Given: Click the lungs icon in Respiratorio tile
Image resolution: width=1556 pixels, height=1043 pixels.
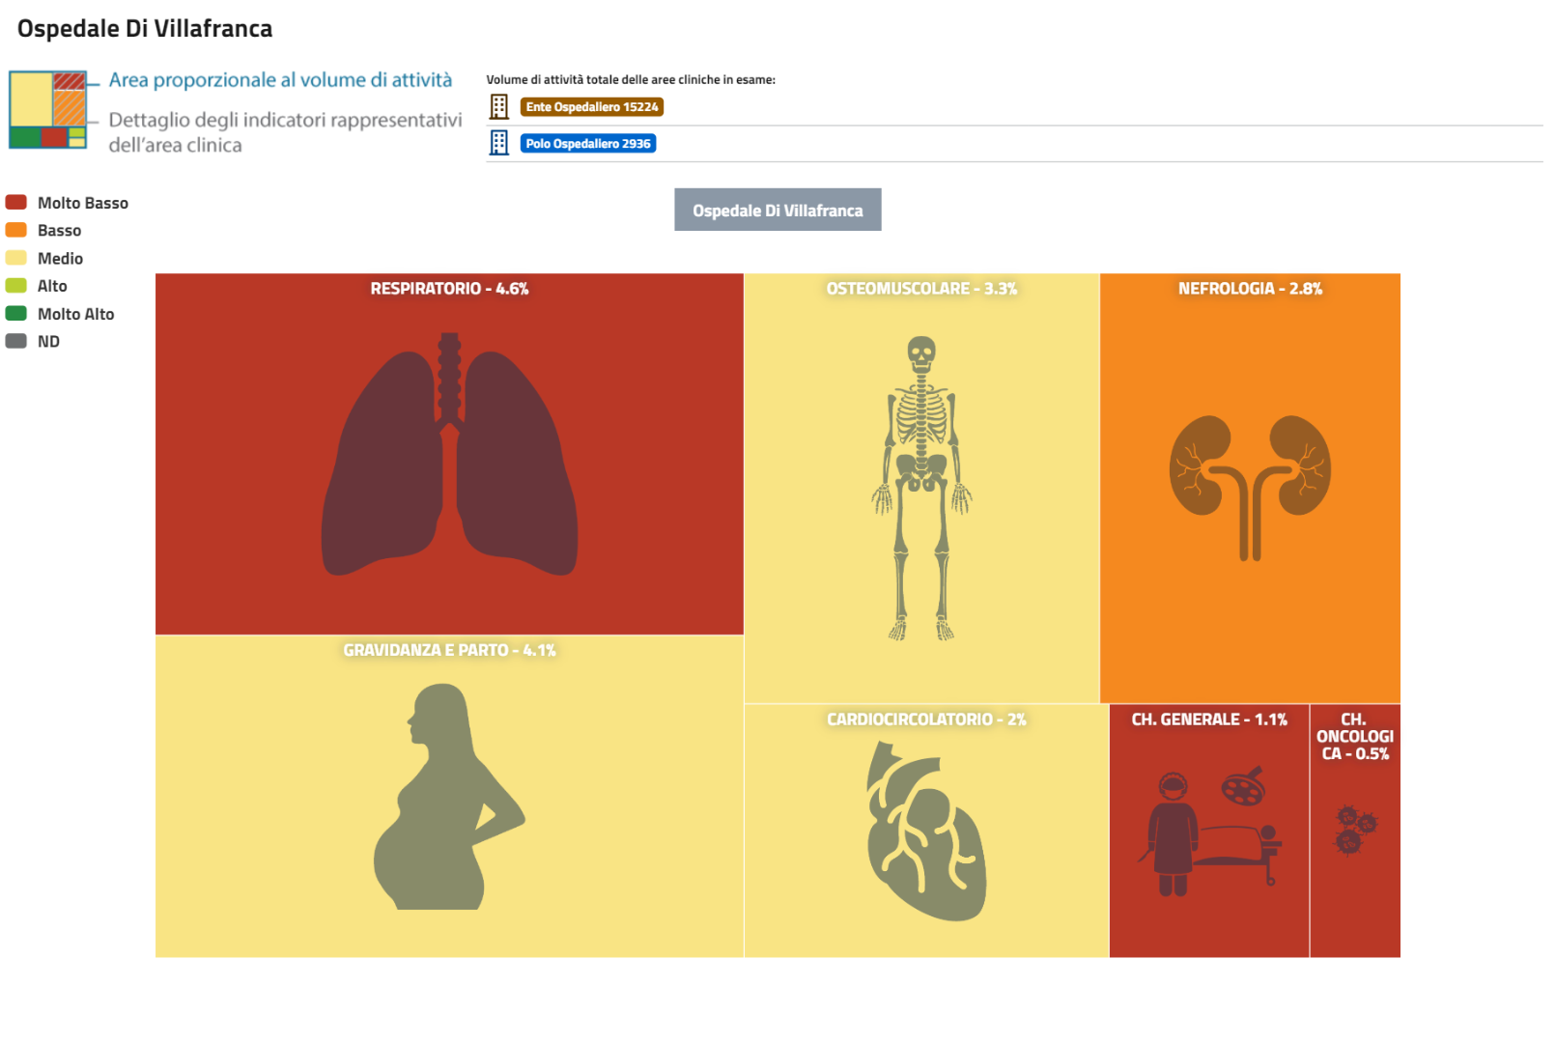Looking at the screenshot, I should [449, 456].
